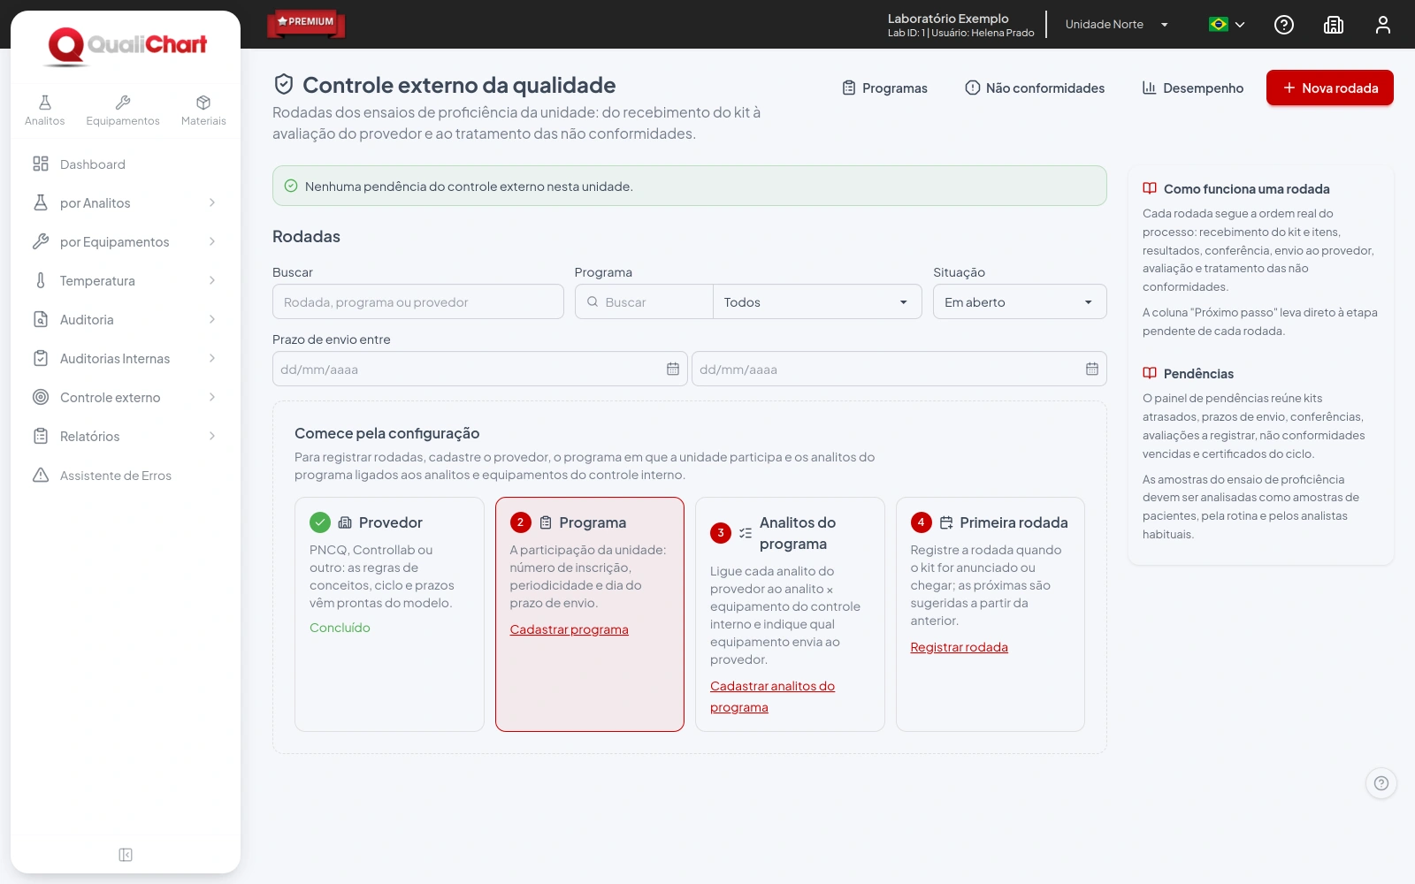Open calendar icon of second prazo date field
The image size is (1415, 884).
(1092, 369)
